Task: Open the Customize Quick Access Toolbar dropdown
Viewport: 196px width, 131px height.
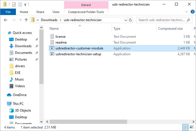Action: pyautogui.click(x=25, y=5)
